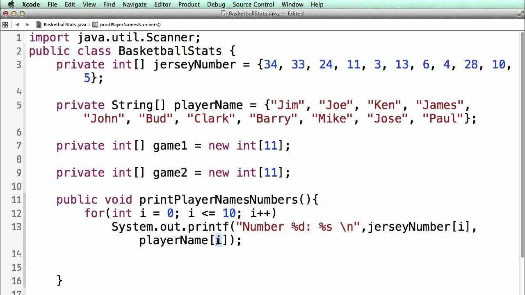This screenshot has width=525, height=295.
Task: Click line number 1 in the gutter
Action: [x=19, y=38]
